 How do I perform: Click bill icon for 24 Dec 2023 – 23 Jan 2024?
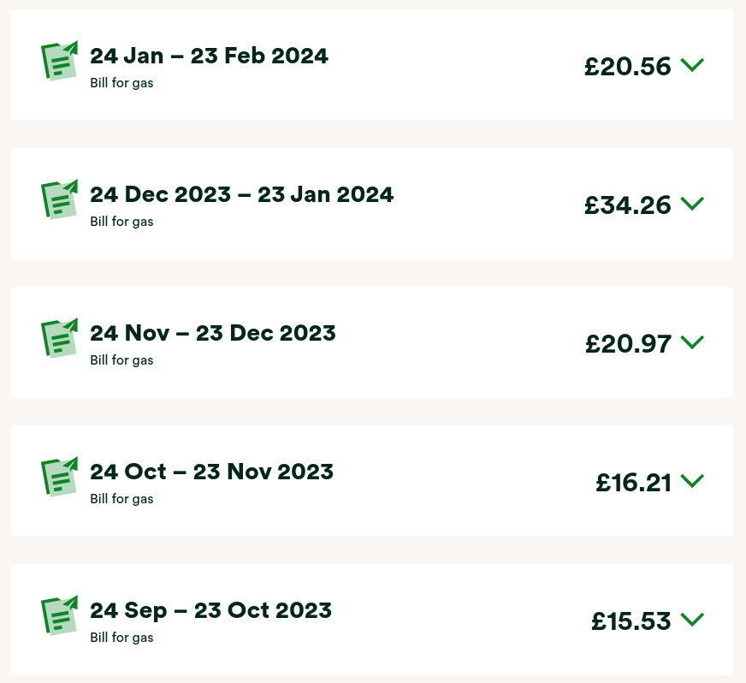[x=59, y=199]
